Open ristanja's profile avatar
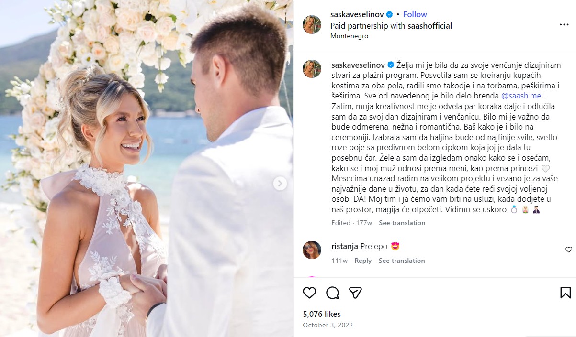The image size is (576, 337). [x=312, y=250]
